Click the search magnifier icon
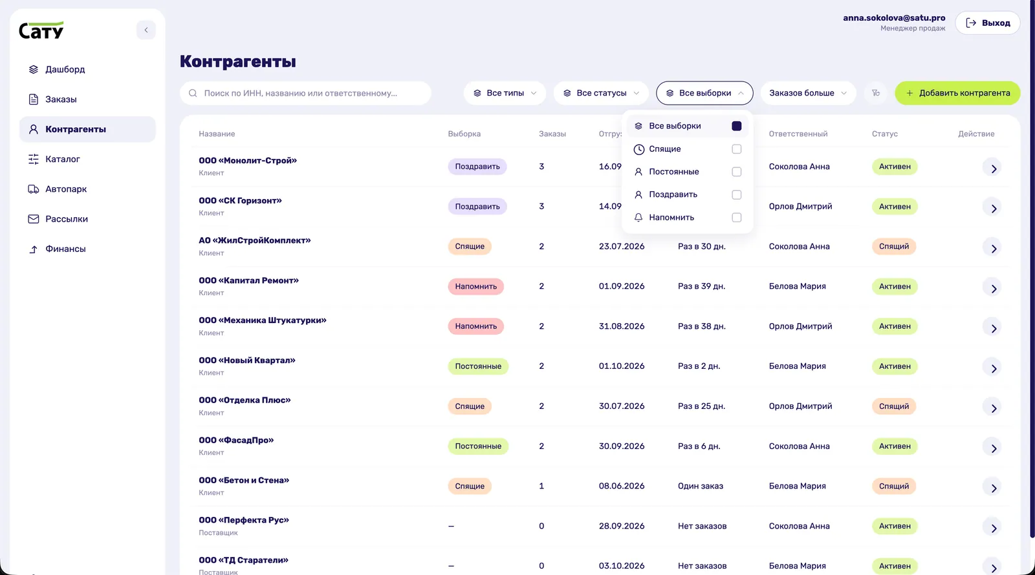This screenshot has height=575, width=1035. [x=193, y=93]
